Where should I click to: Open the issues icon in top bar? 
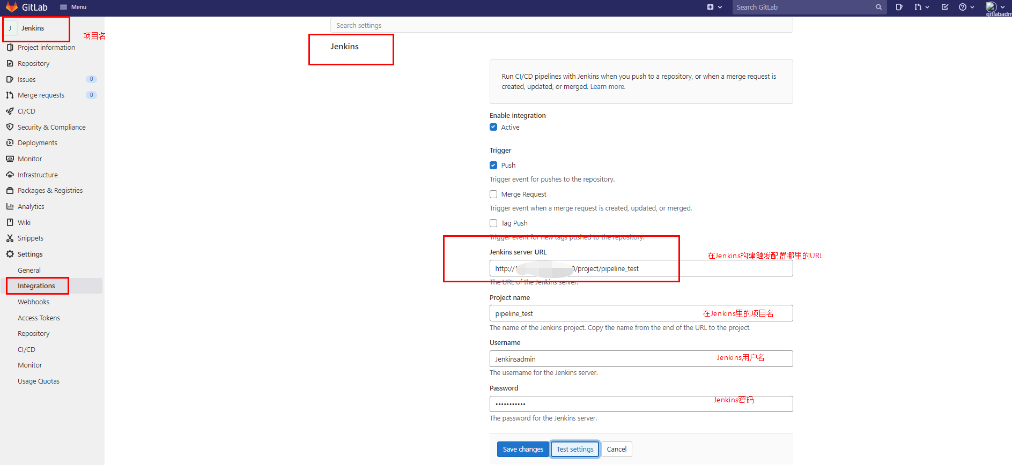click(x=899, y=7)
